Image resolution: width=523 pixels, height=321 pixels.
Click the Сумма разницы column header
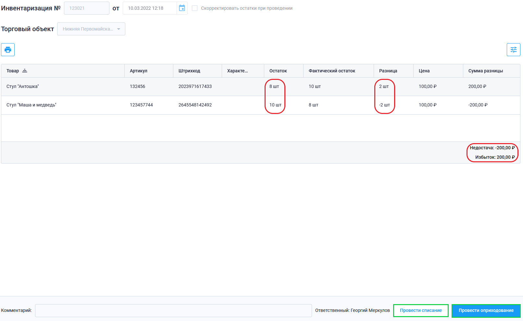pos(492,71)
